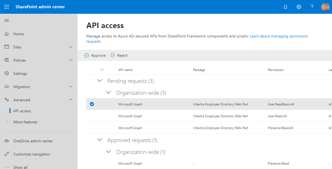Open the app launcher waffle icon

pos(7,7)
